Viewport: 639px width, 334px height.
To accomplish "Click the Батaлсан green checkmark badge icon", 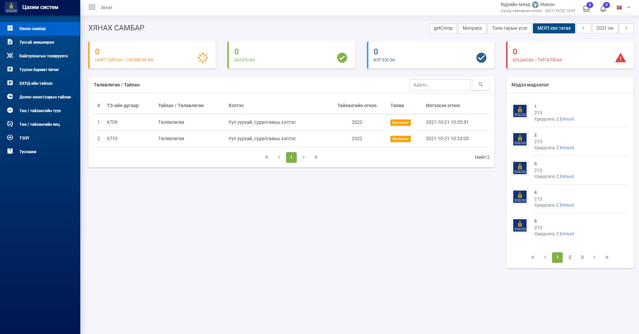I will click(x=342, y=58).
